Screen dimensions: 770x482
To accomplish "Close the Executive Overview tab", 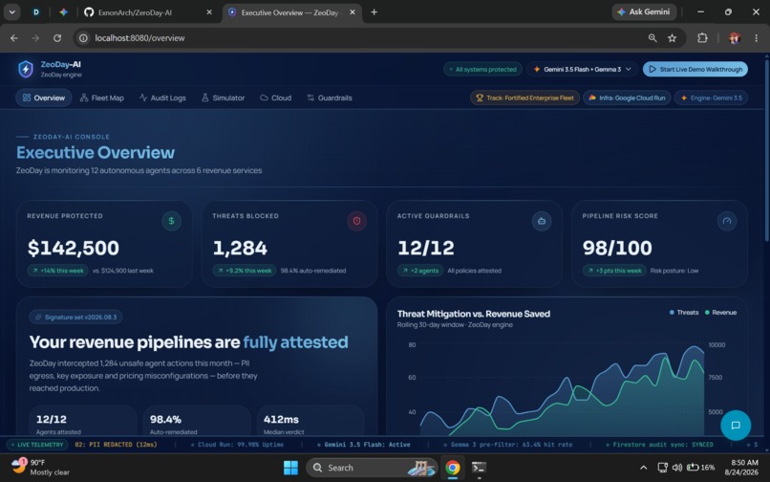I will point(353,12).
